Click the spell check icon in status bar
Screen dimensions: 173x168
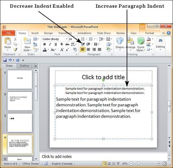point(46,164)
